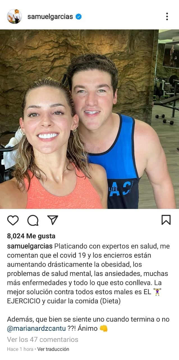
Task: Click the Además caption paragraph
Action: [88, 324]
